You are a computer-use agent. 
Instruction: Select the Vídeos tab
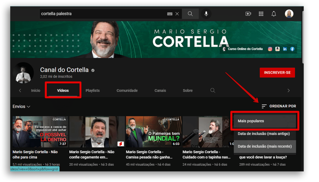(x=63, y=90)
